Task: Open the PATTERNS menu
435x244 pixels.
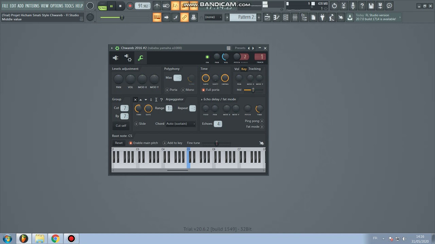Action: tap(32, 6)
